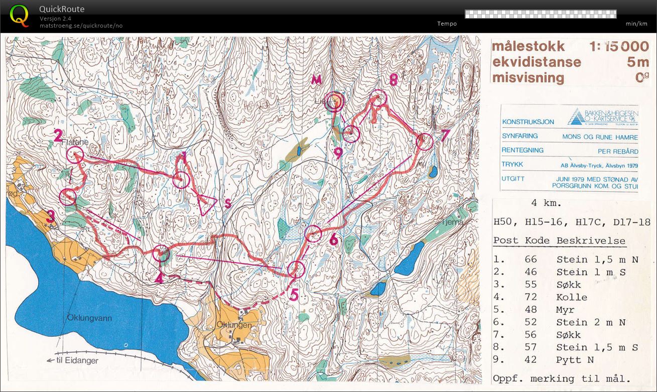The width and height of the screenshot is (657, 392).
Task: Click the 'H50, H15-16, H17C, D17-18' classes line
Action: (x=571, y=221)
